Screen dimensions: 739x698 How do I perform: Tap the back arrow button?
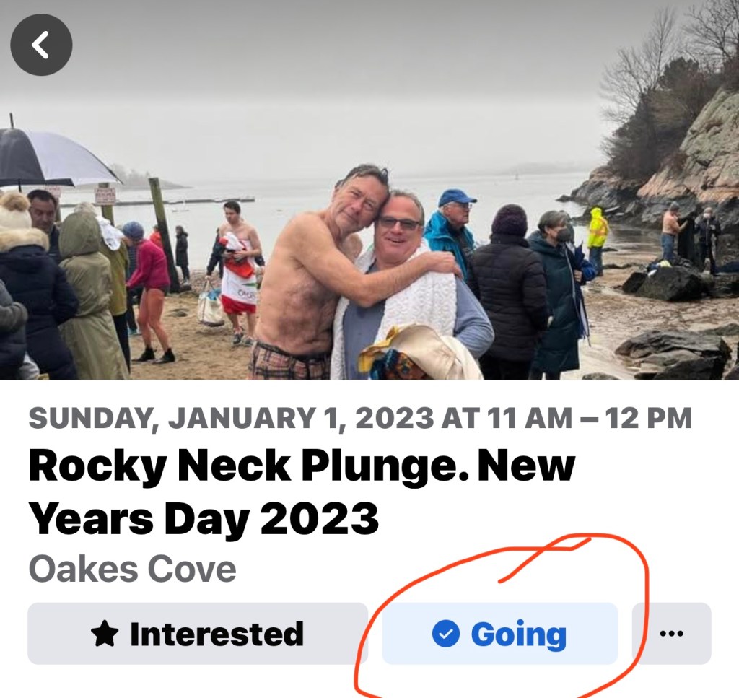[41, 45]
